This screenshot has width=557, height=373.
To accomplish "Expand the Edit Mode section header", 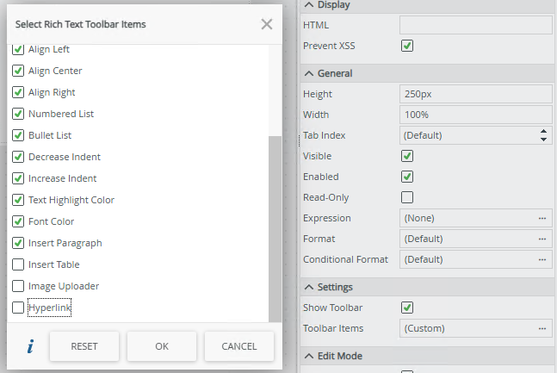I will (309, 356).
